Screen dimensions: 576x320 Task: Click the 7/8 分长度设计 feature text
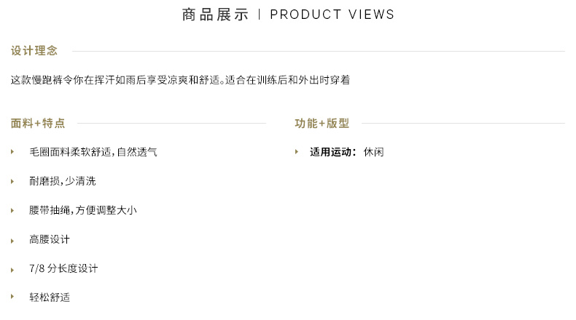(63, 268)
